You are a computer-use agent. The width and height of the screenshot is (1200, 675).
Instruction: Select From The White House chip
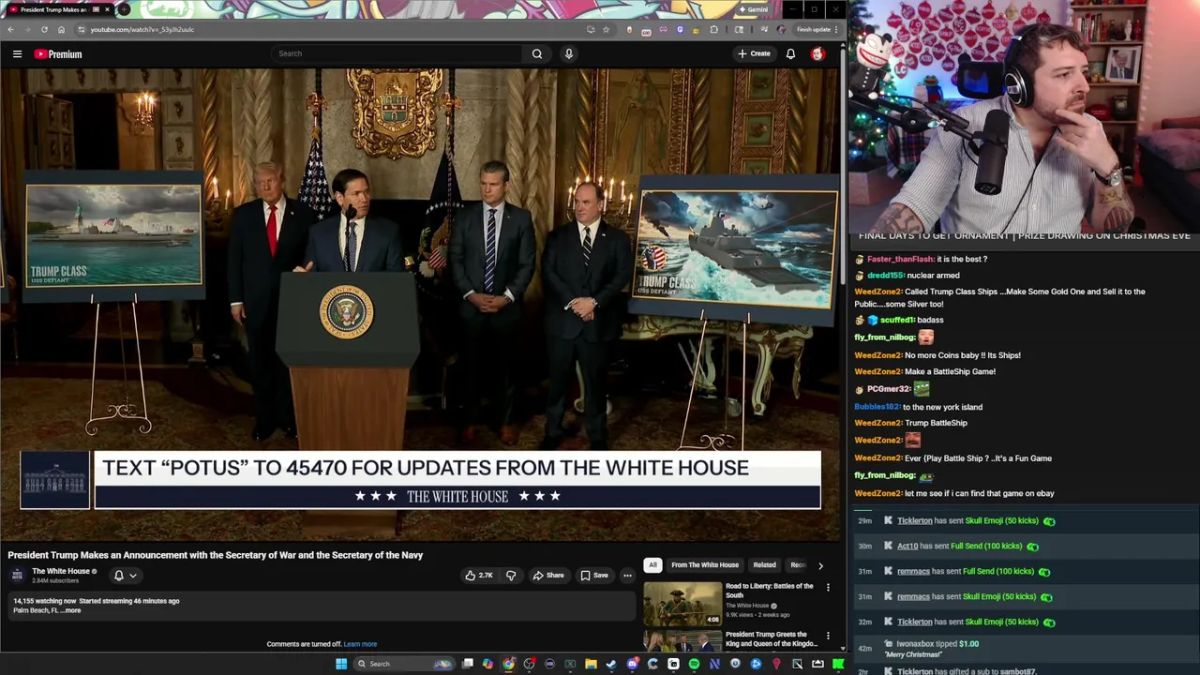coord(705,565)
